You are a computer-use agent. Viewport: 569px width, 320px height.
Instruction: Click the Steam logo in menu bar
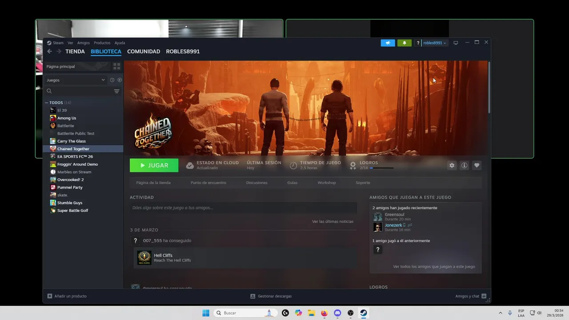[49, 43]
